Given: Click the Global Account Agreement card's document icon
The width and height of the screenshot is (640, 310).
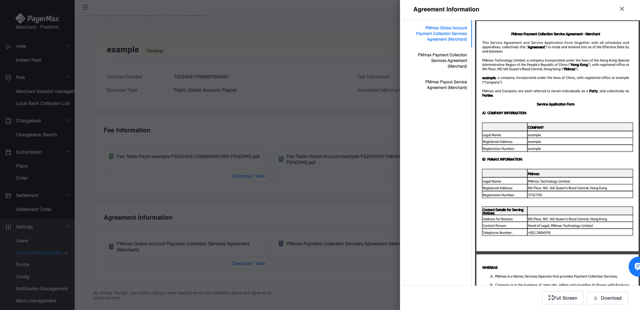Looking at the screenshot, I should click(111, 246).
